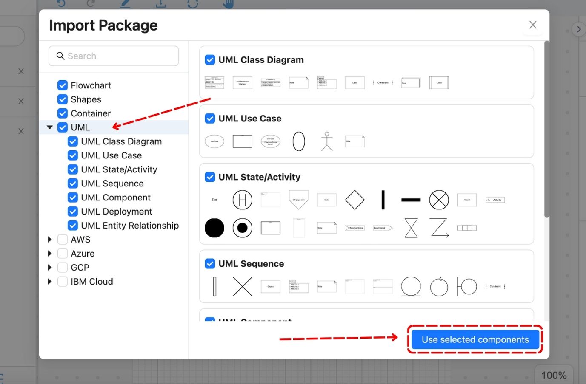Uncheck the UML Use Case checkbox
Viewport: 586px width, 384px height.
[72, 155]
